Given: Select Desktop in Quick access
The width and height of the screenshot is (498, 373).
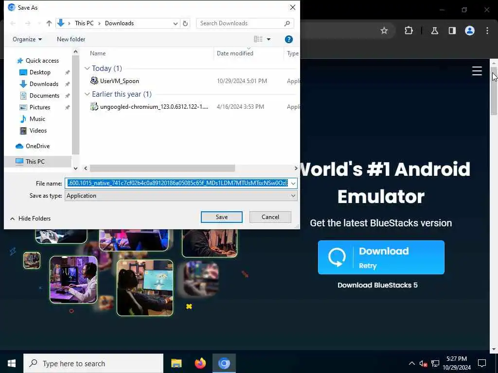Looking at the screenshot, I should pos(40,72).
